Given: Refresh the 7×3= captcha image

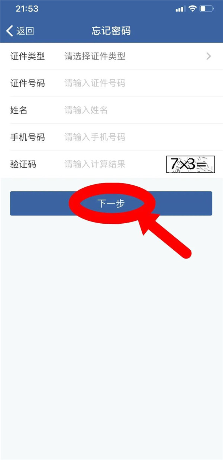Looking at the screenshot, I should point(191,164).
